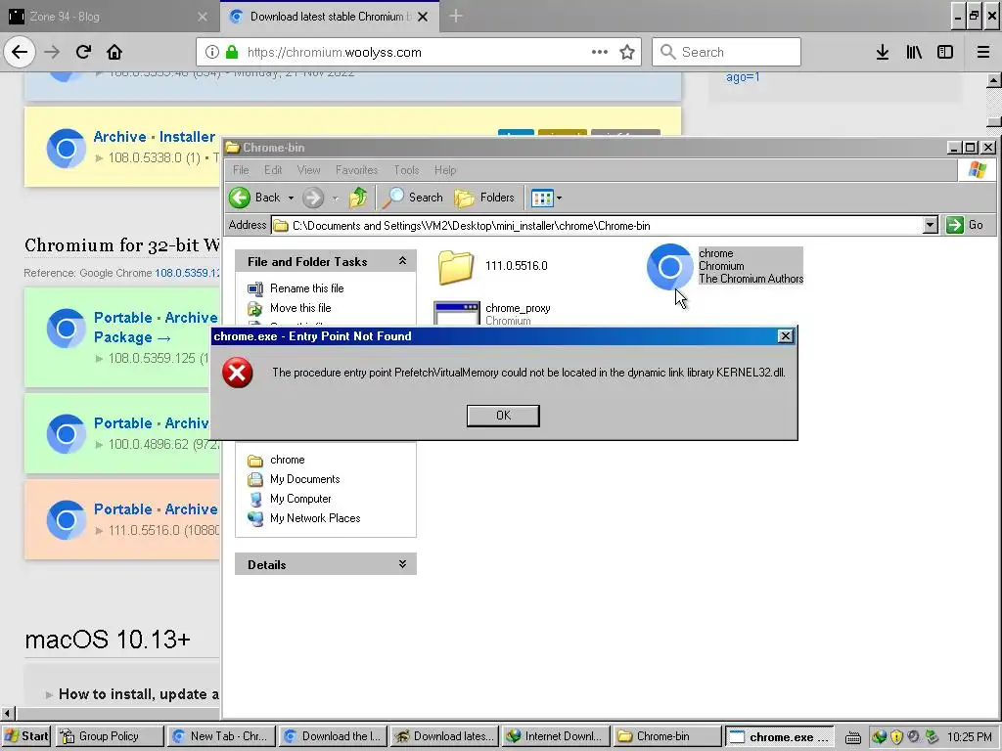Select the 111.0.5516.0 folder
This screenshot has width=1002, height=751.
pos(493,266)
